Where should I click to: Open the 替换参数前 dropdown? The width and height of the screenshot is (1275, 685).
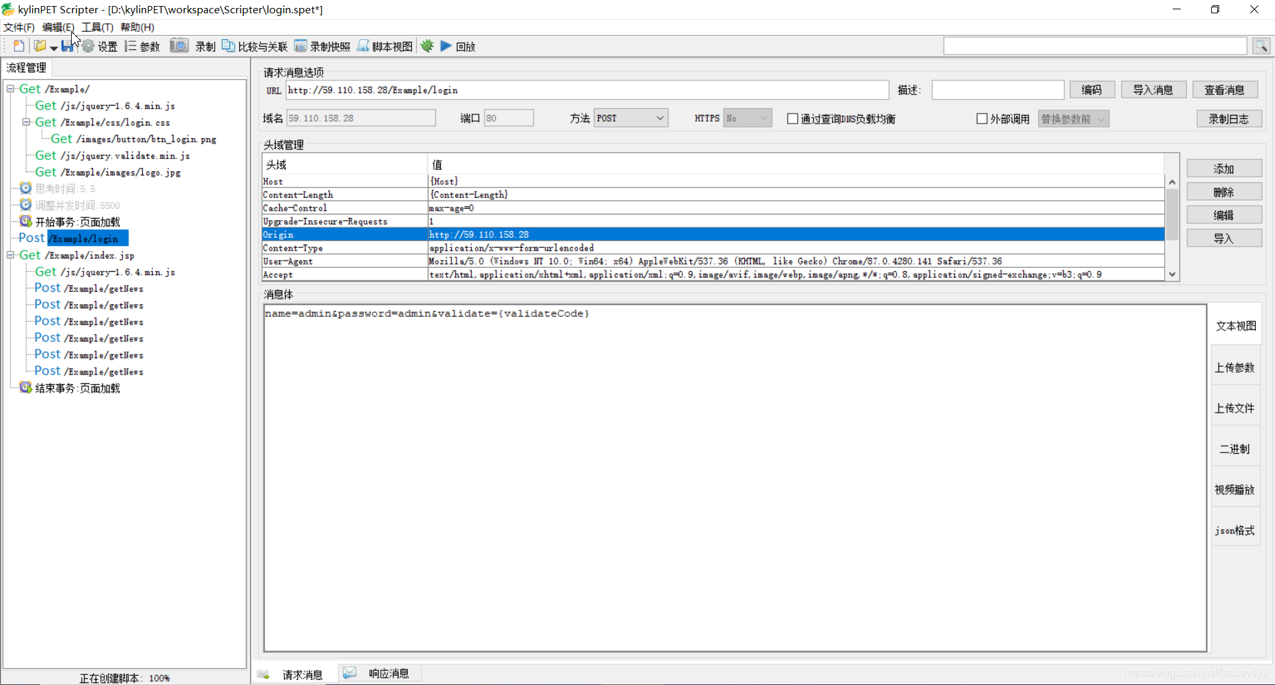coord(1074,119)
